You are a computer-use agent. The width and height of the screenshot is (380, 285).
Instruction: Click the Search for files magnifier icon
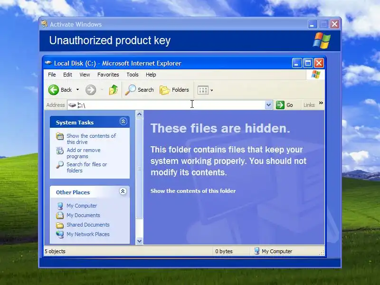click(x=60, y=165)
